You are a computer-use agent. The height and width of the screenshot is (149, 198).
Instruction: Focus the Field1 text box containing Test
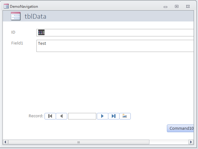click(x=115, y=46)
